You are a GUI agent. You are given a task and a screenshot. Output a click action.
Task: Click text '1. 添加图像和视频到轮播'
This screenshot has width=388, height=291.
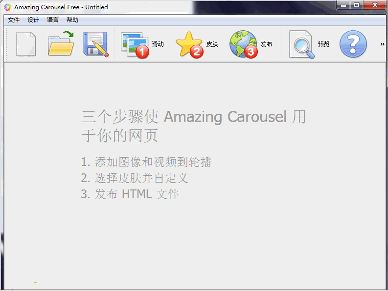146,162
